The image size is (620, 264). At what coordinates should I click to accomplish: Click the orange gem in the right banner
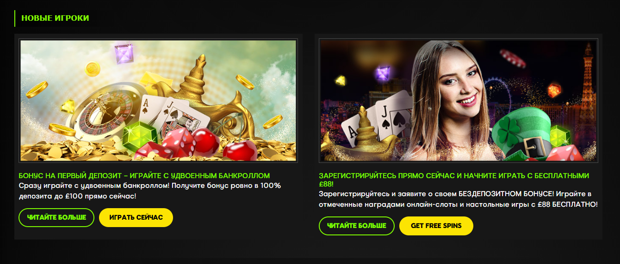pyautogui.click(x=554, y=89)
